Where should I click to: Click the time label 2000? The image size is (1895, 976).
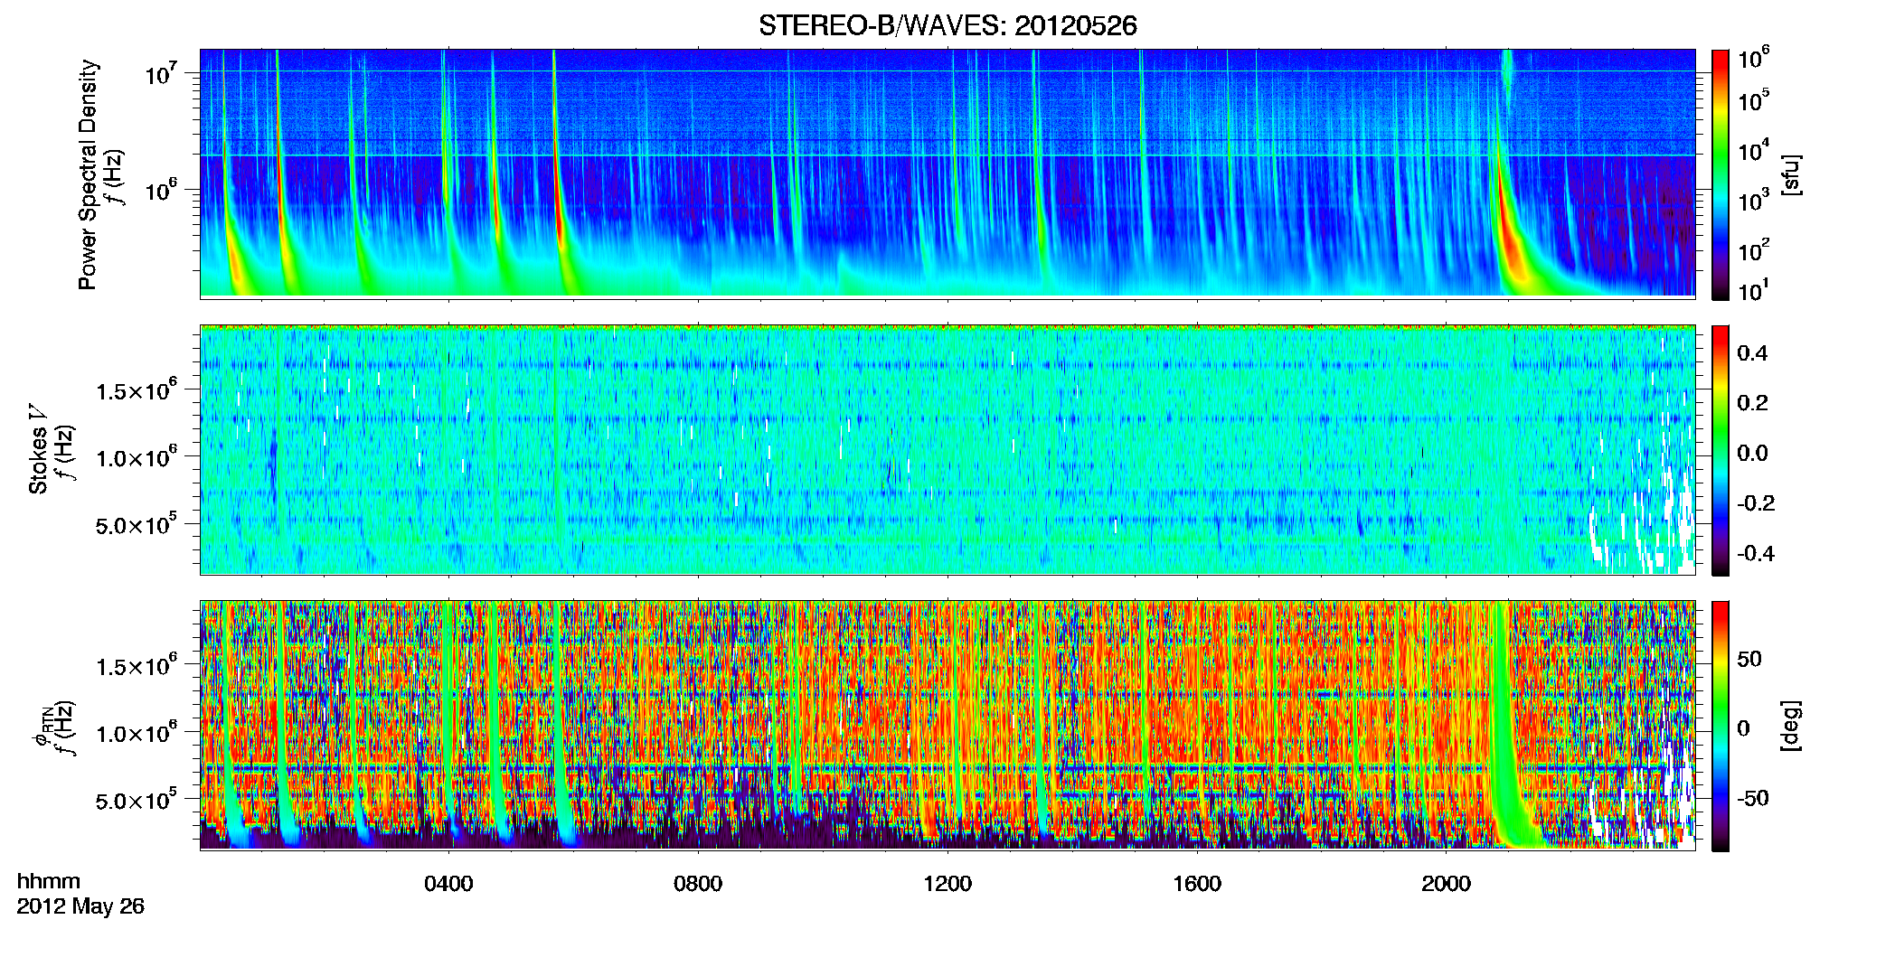[x=1446, y=883]
